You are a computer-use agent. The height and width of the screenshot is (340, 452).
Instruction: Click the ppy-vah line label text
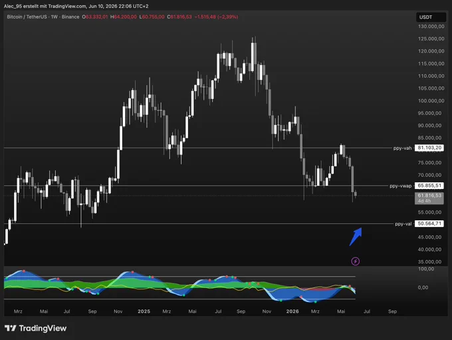pos(402,148)
